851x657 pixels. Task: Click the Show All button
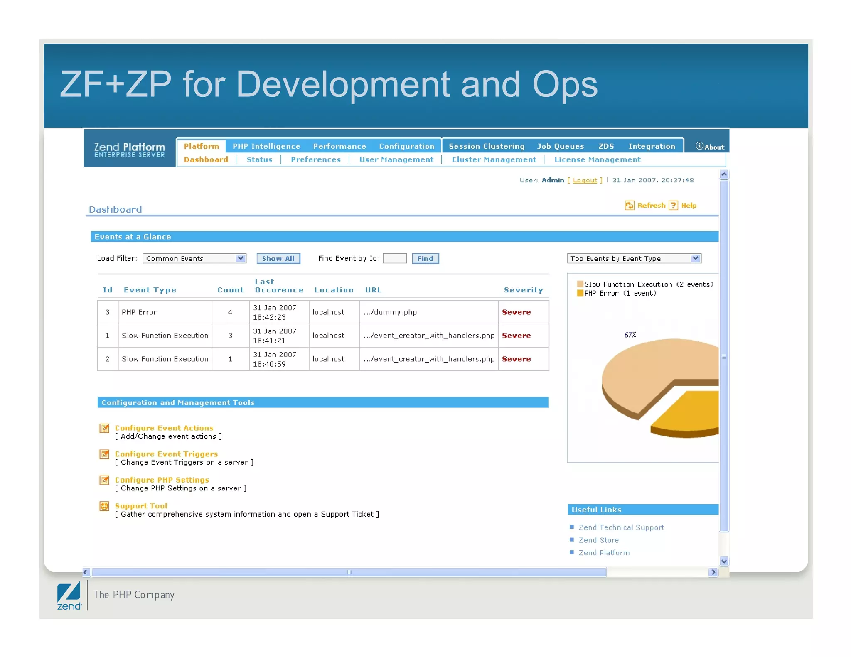[x=278, y=258]
